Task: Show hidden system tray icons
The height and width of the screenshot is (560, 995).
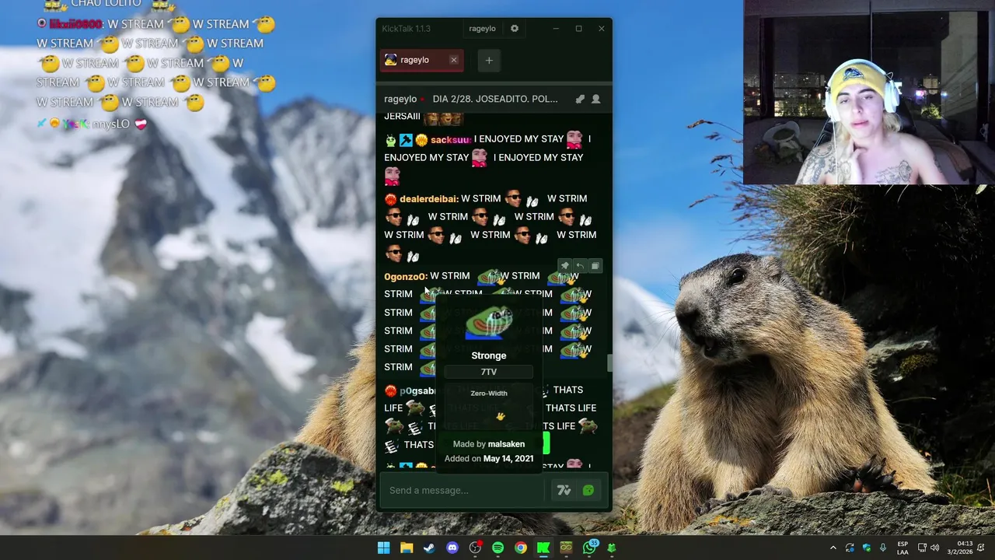Action: coord(833,548)
